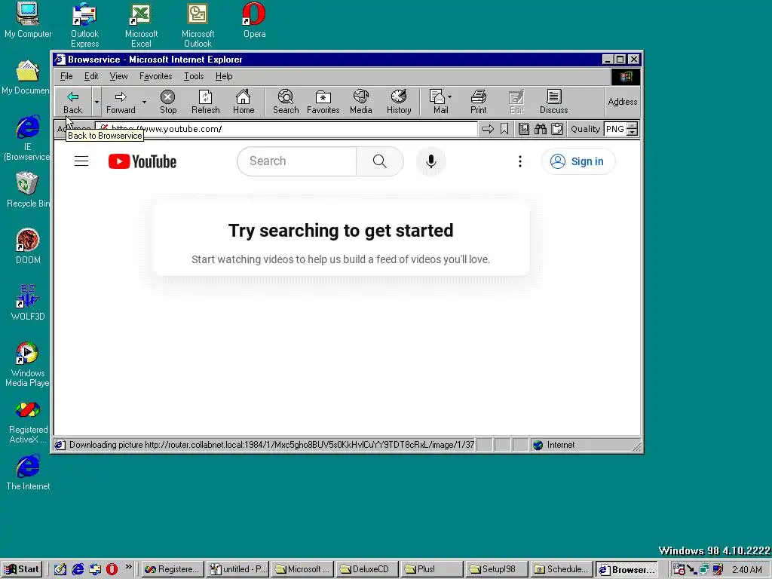Click the YouTube Search text box
The height and width of the screenshot is (579, 772).
pos(297,161)
